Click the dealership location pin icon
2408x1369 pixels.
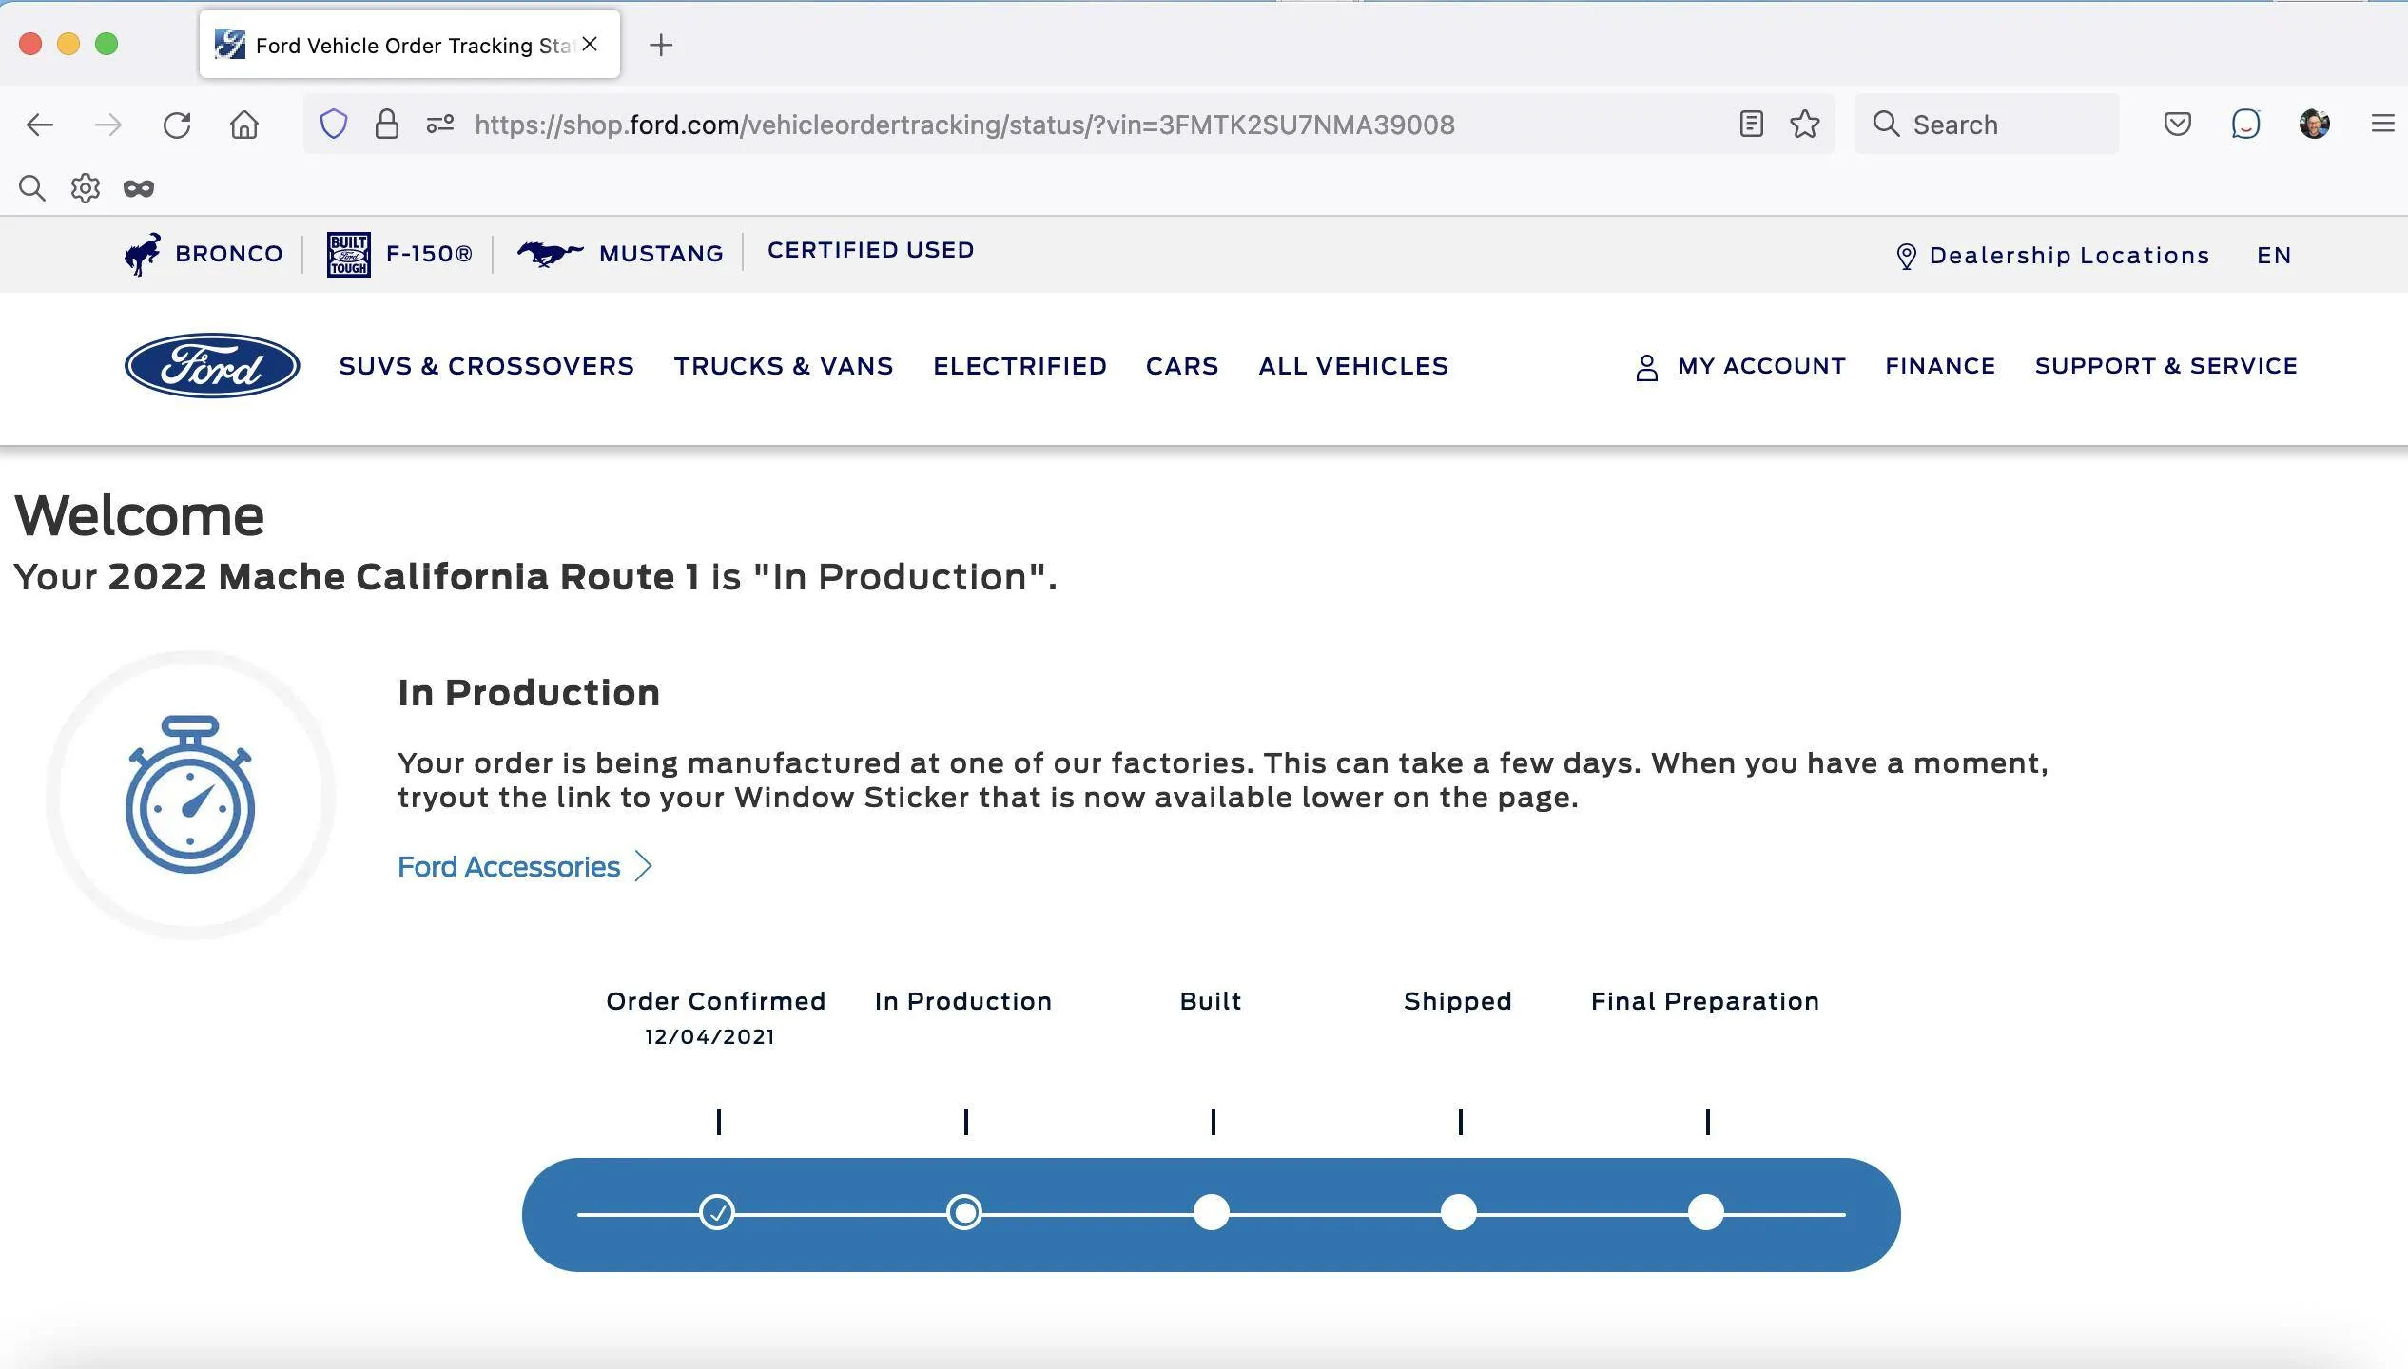coord(1906,256)
